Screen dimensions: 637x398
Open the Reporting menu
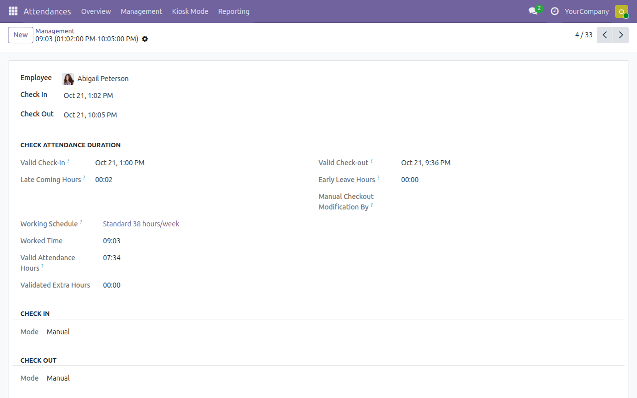click(x=234, y=11)
